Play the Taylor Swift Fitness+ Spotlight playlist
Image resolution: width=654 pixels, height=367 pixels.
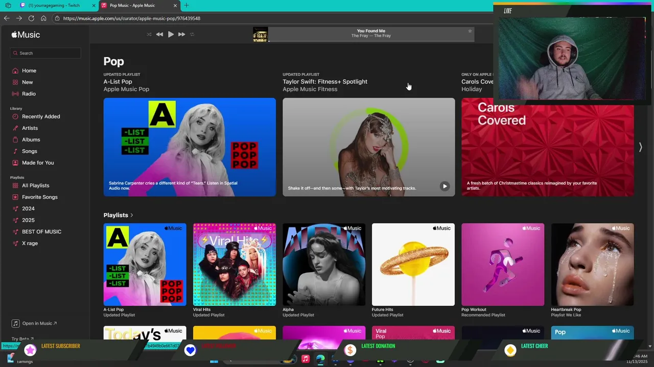pyautogui.click(x=445, y=186)
